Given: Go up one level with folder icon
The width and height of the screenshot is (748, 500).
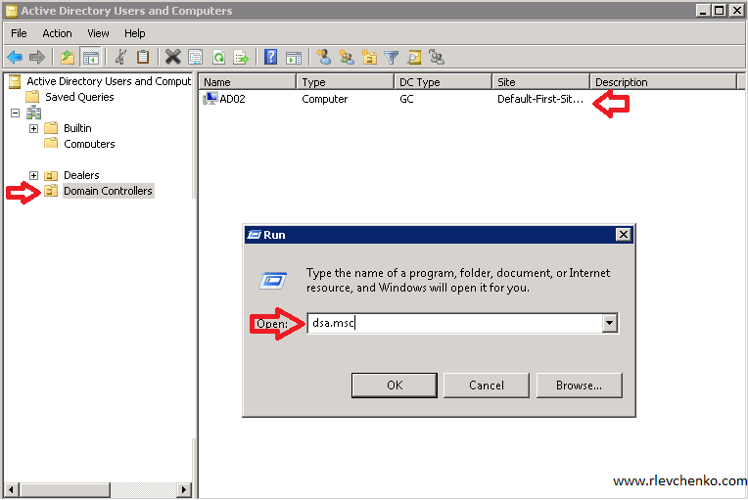Looking at the screenshot, I should (x=68, y=57).
